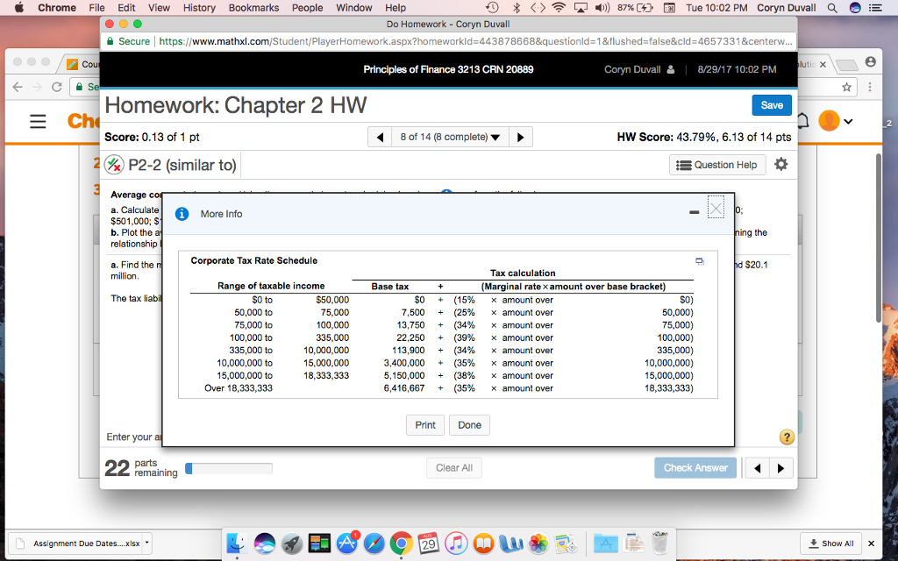
Task: Open Finder from the Dock
Action: (237, 543)
